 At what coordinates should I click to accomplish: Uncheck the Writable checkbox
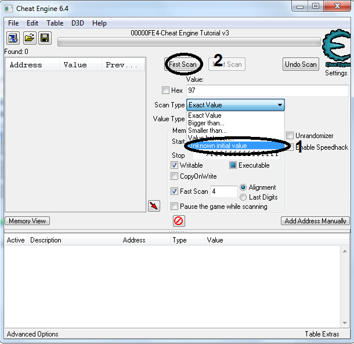[174, 165]
